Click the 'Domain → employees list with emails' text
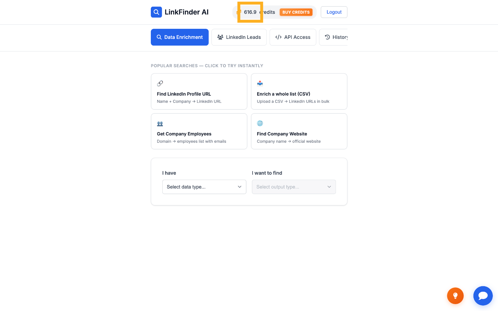 [191, 141]
